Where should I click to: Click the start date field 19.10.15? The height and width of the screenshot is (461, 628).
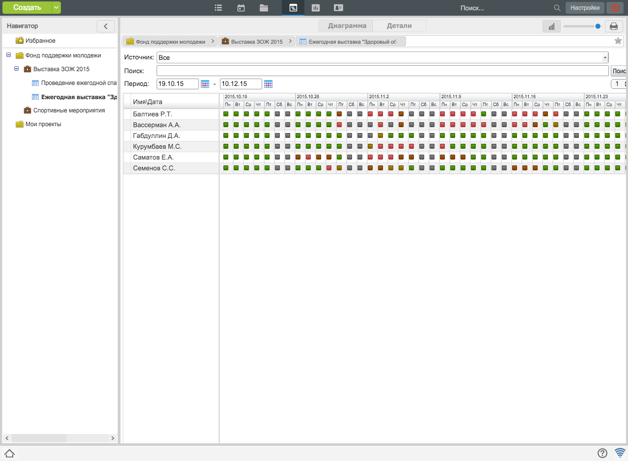click(x=177, y=84)
